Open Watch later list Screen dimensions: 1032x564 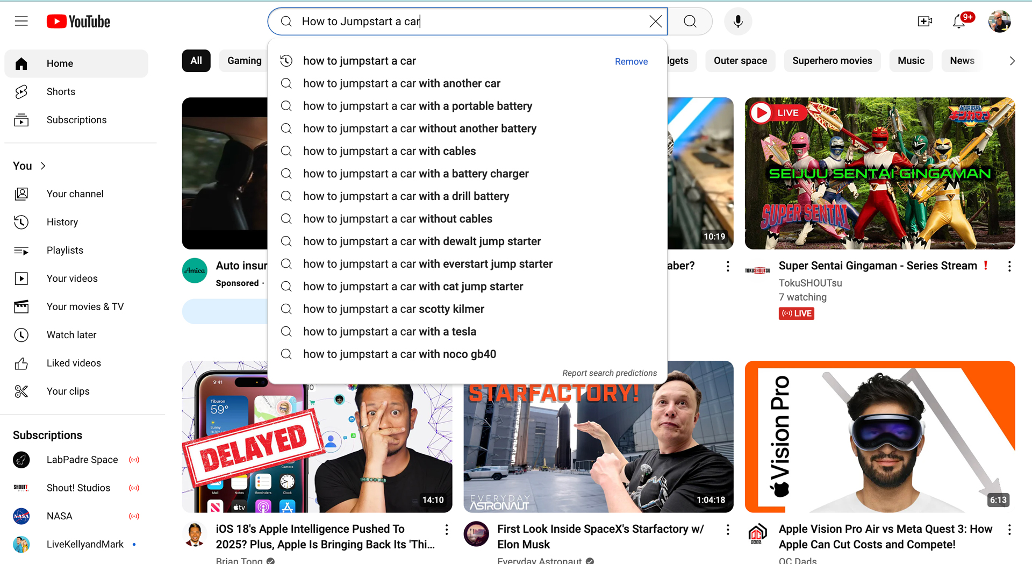(x=76, y=335)
